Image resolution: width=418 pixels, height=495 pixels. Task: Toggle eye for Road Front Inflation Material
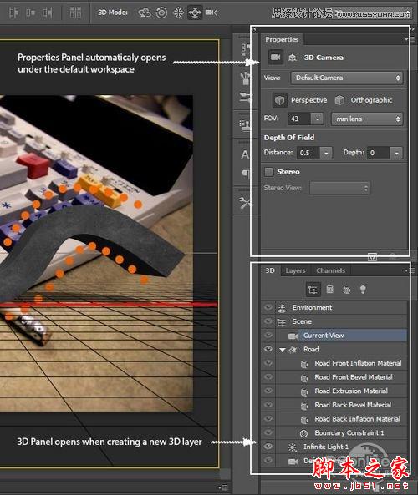[268, 363]
